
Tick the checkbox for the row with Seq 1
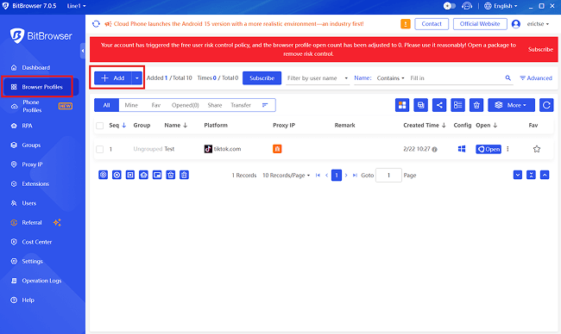coord(100,149)
